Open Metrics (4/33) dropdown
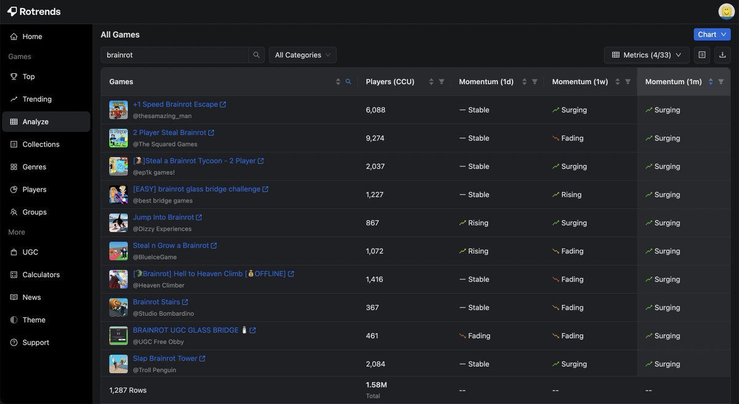The width and height of the screenshot is (739, 404). [x=647, y=55]
